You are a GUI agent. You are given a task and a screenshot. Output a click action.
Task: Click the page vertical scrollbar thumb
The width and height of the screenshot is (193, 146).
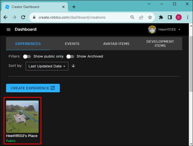[191, 64]
